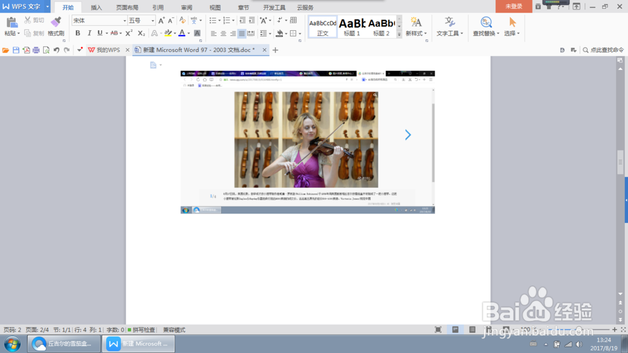
Task: Click the Export to PDF icon
Action: point(26,50)
